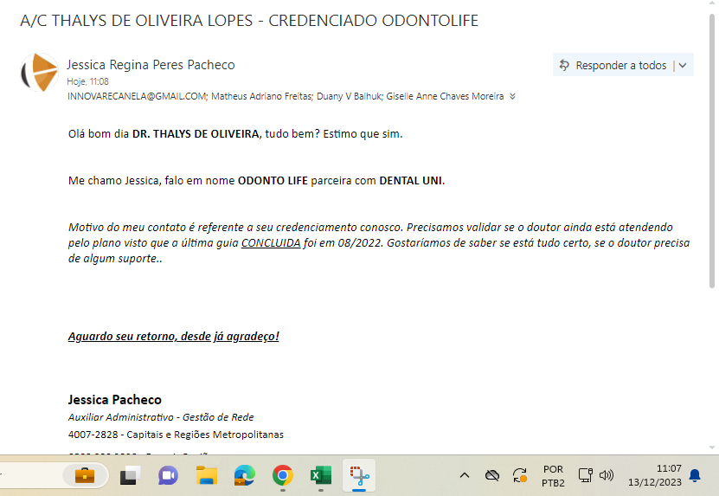Viewport: 719px width, 496px height.
Task: Click the signature name Jessica Pacheco
Action: click(x=114, y=400)
